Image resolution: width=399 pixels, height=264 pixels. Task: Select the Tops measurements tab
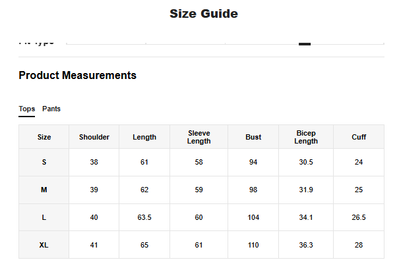(27, 109)
